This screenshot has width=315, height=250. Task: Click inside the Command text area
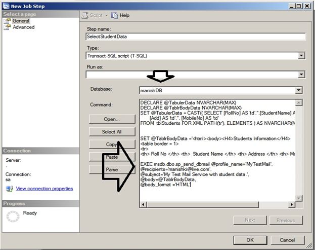(217, 150)
